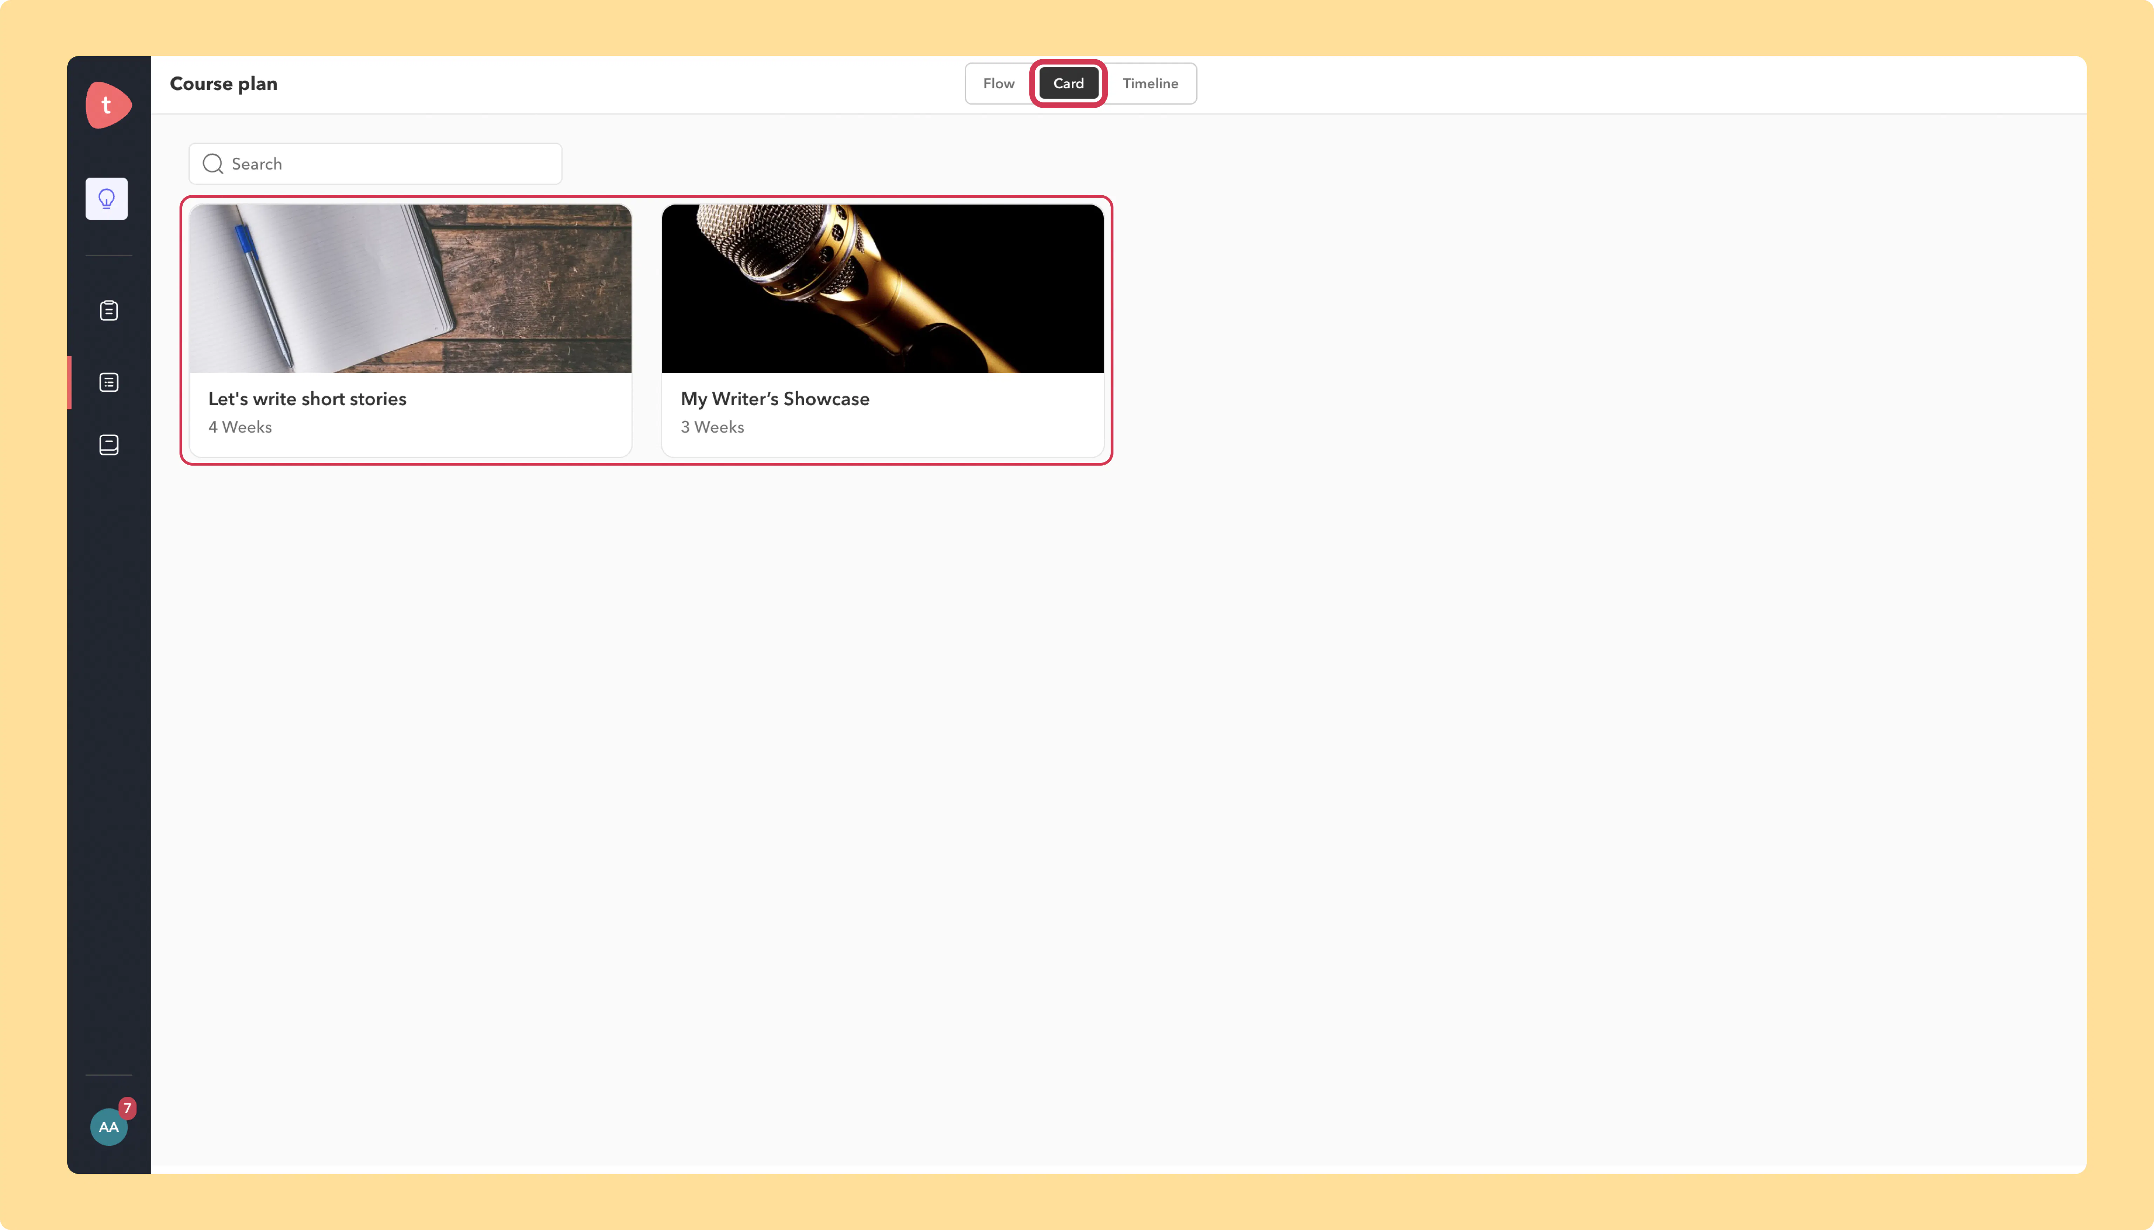Click the "Let's write short stories" title
This screenshot has height=1230, width=2154.
coord(307,400)
